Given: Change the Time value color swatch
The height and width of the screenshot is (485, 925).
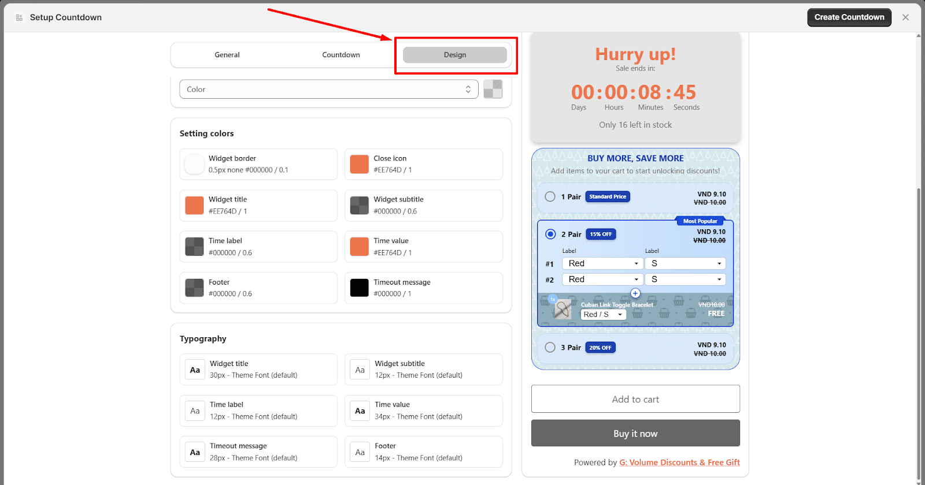Looking at the screenshot, I should [x=360, y=247].
